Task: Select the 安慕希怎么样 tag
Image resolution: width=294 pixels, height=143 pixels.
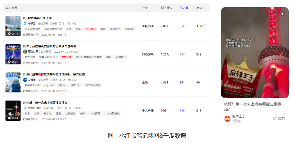Action: 32,85
